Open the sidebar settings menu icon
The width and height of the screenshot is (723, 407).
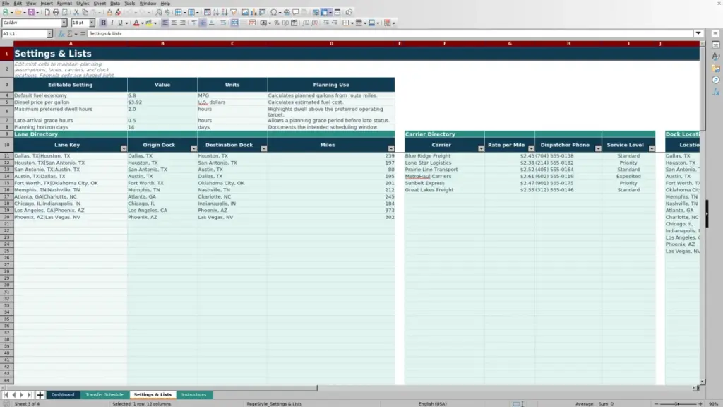716,33
